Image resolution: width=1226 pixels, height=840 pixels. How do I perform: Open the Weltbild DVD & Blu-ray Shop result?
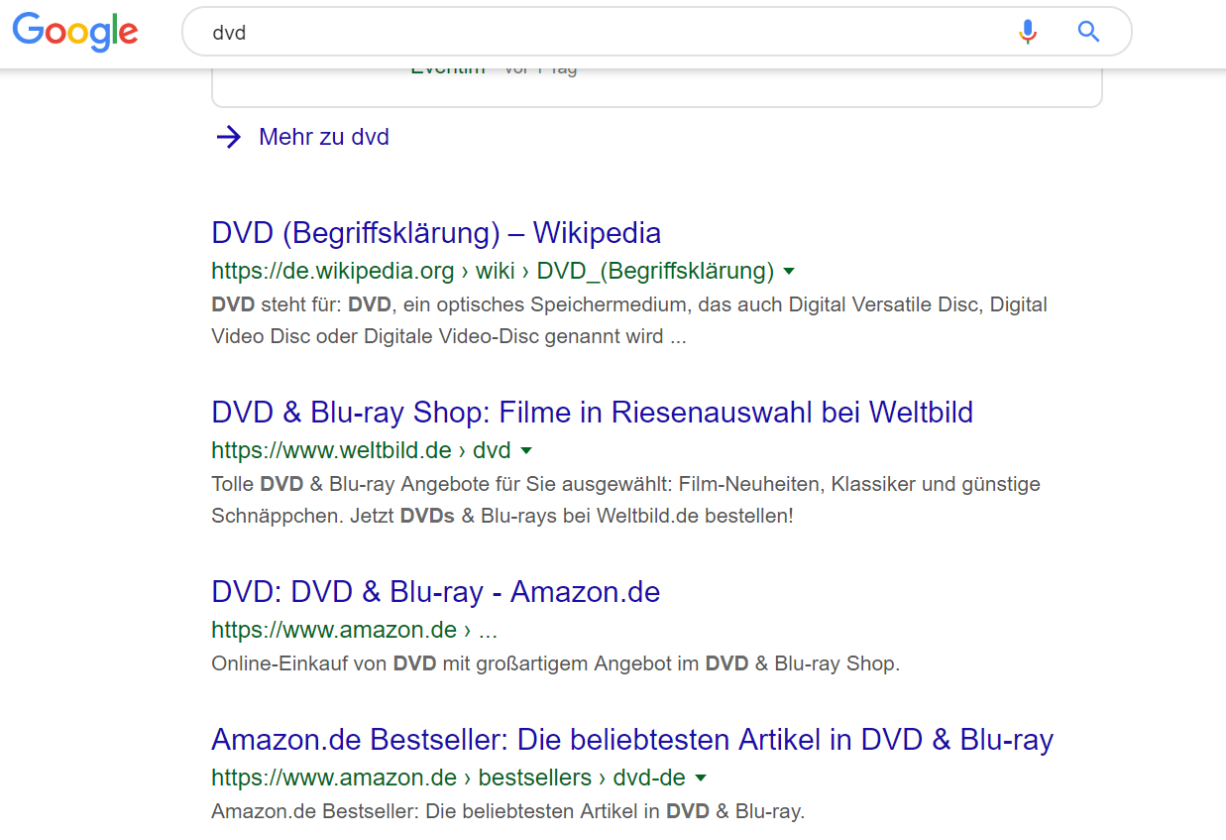592,412
